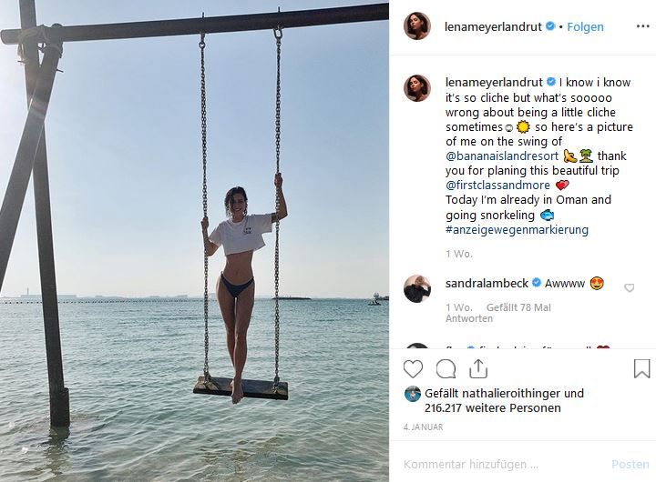656x482 pixels.
Task: Submit comment with the Posten button
Action: click(x=630, y=464)
